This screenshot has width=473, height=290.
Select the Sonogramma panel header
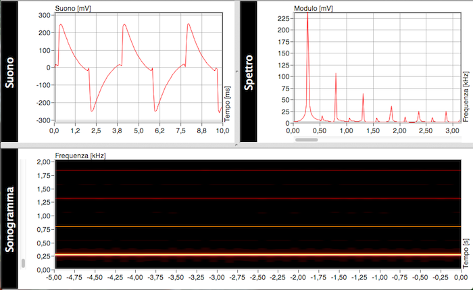(9, 218)
